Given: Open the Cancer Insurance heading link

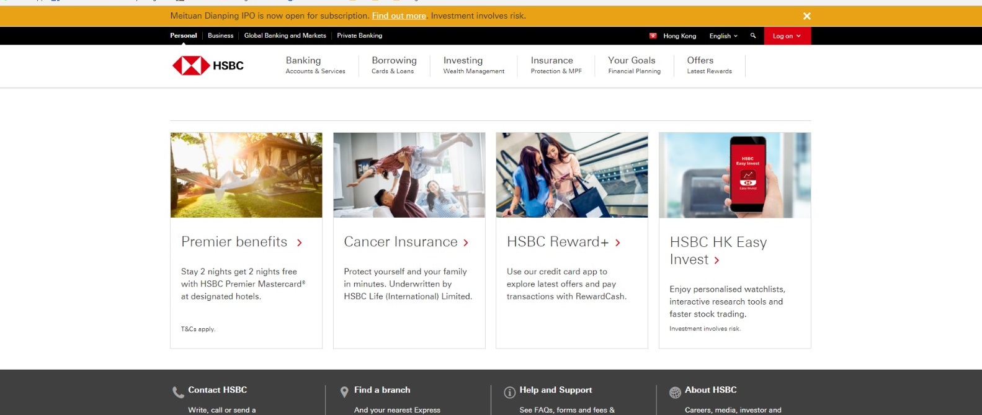Looking at the screenshot, I should pyautogui.click(x=401, y=242).
